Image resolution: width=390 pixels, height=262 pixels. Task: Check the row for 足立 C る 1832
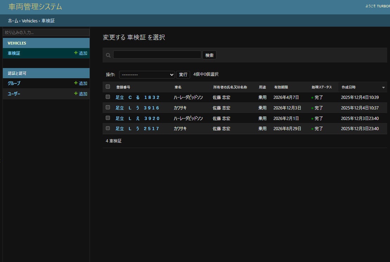click(108, 97)
